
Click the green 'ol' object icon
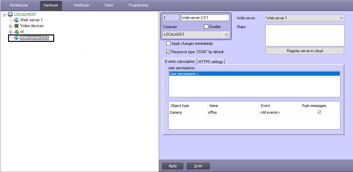tap(16, 32)
